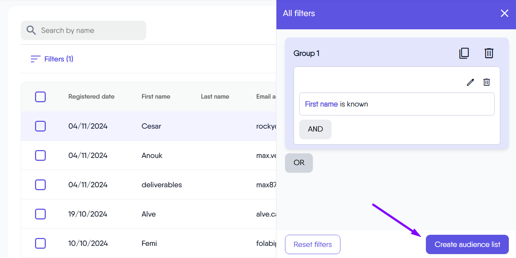The width and height of the screenshot is (516, 258).
Task: Remove the First name filter condition
Action: 486,82
